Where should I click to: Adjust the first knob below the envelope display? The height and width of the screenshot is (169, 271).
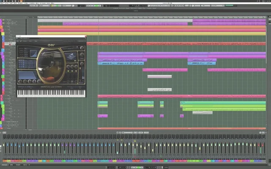point(20,81)
